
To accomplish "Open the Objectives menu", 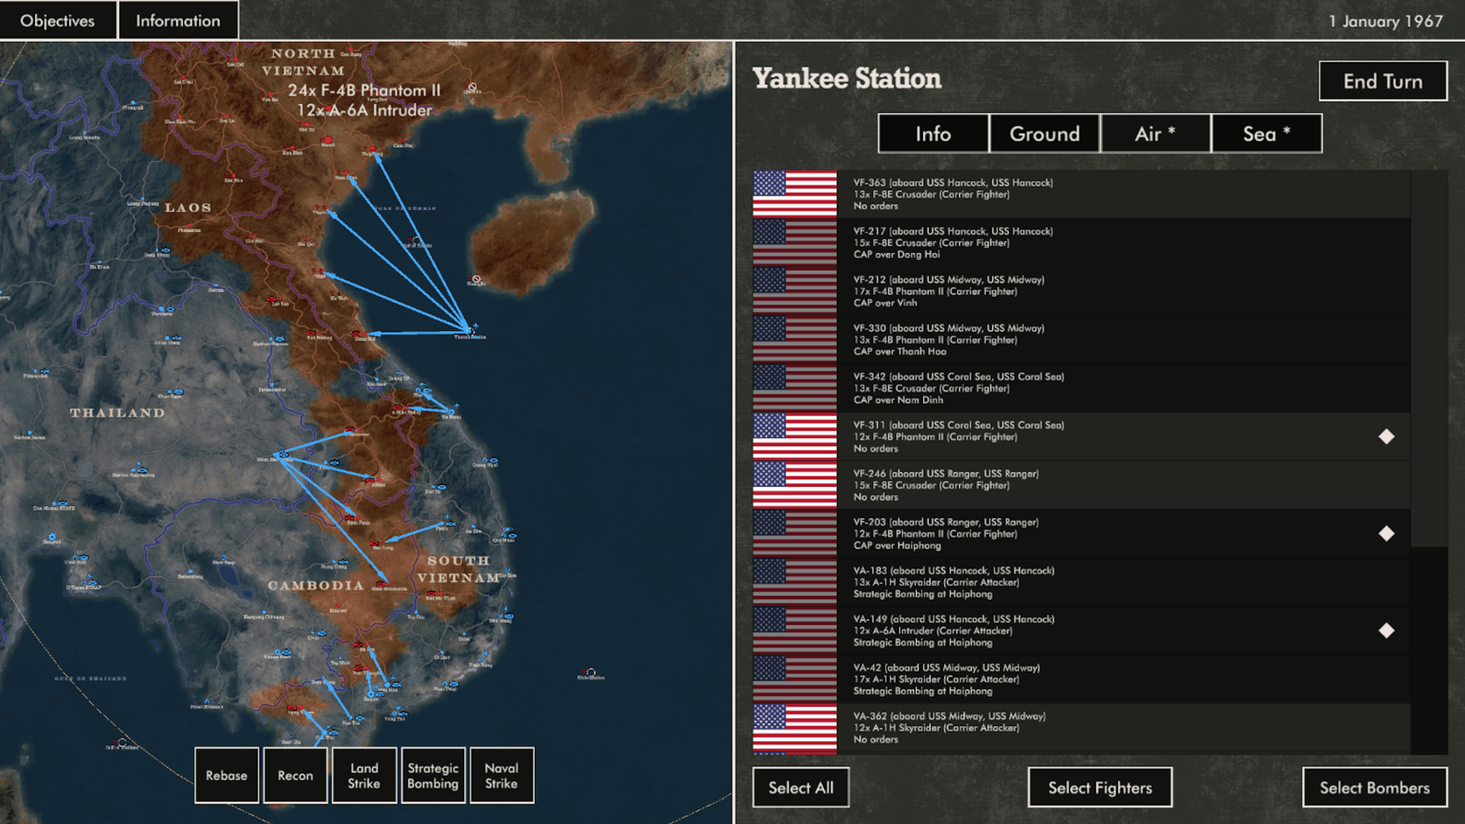I will 57,21.
